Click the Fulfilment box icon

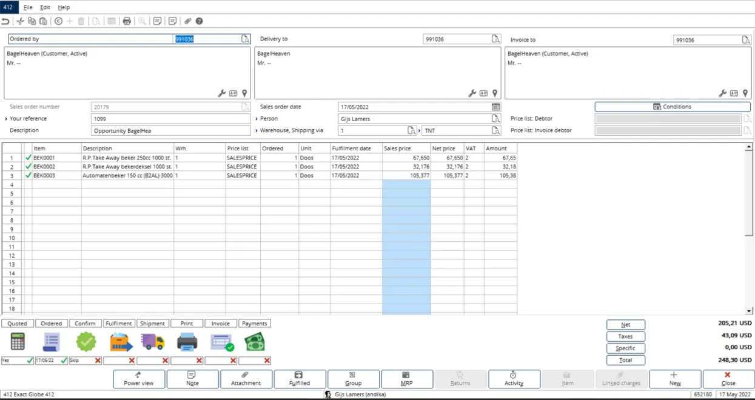click(120, 342)
